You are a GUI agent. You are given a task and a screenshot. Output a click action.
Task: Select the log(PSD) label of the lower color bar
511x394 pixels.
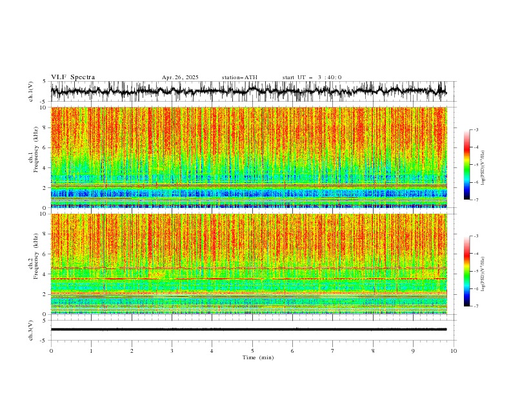[x=483, y=274]
